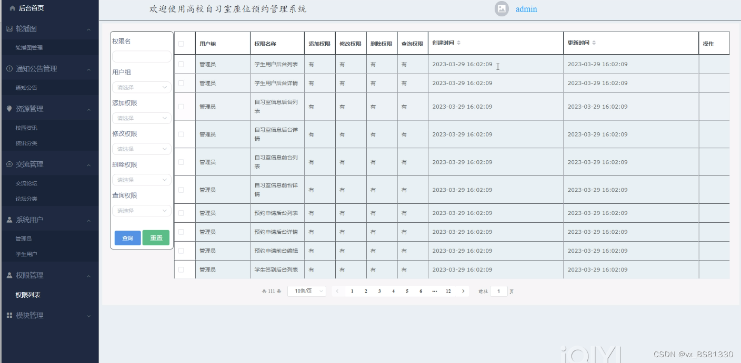Check the row for 学生签到后台列表

point(181,270)
